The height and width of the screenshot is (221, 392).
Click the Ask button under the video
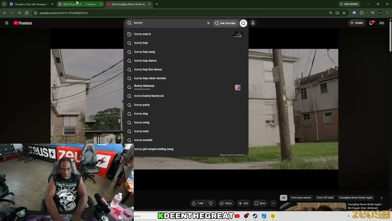point(243,203)
